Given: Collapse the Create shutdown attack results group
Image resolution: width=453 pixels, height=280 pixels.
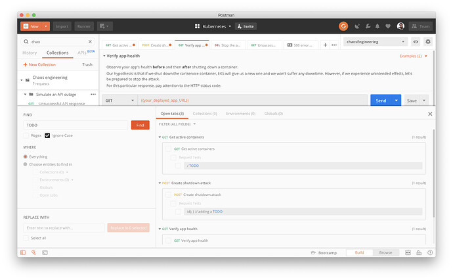Looking at the screenshot, I should tap(160, 183).
